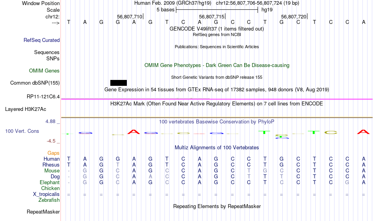Click the first base T in sequence row
This screenshot has width=373, height=221.
(x=68, y=22)
